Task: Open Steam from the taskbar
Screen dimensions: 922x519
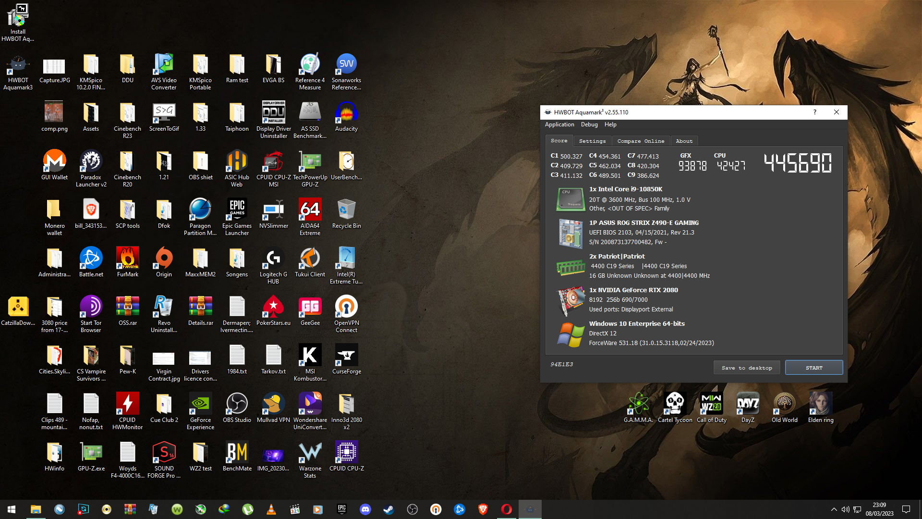Action: (x=388, y=509)
